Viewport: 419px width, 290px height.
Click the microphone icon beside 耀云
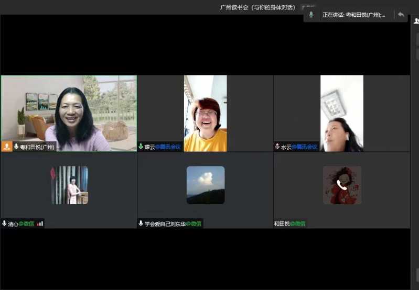(x=141, y=147)
